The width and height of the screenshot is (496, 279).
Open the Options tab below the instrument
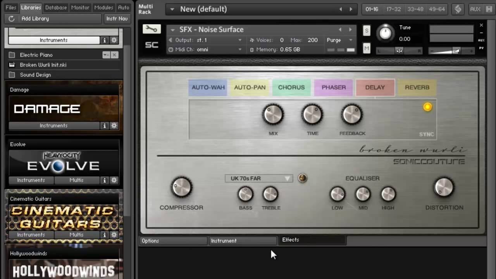[x=173, y=241]
